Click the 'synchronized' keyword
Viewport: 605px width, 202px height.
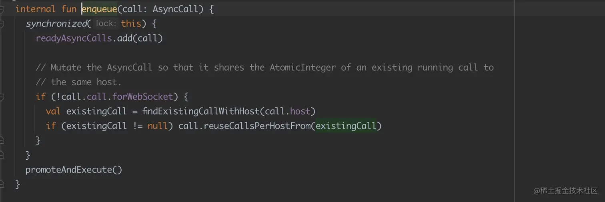(56, 24)
